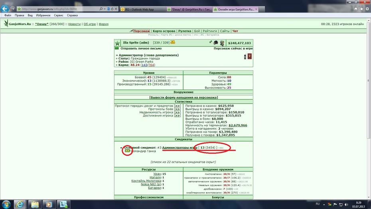
Task: Open the Избранное menu
Action: [43, 15]
